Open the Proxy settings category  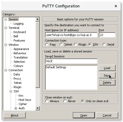[17, 79]
